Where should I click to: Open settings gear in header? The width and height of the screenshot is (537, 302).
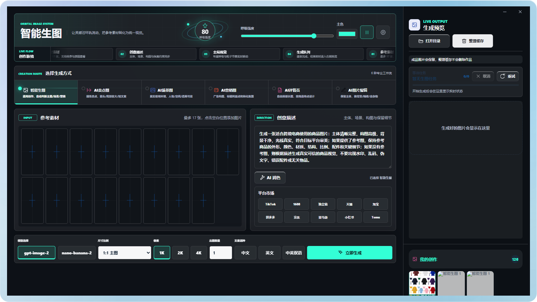pos(383,33)
